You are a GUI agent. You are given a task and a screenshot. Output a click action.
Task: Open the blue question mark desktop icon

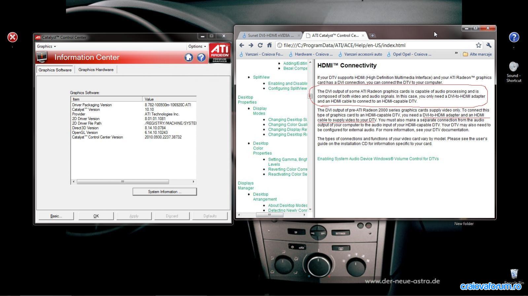click(514, 37)
